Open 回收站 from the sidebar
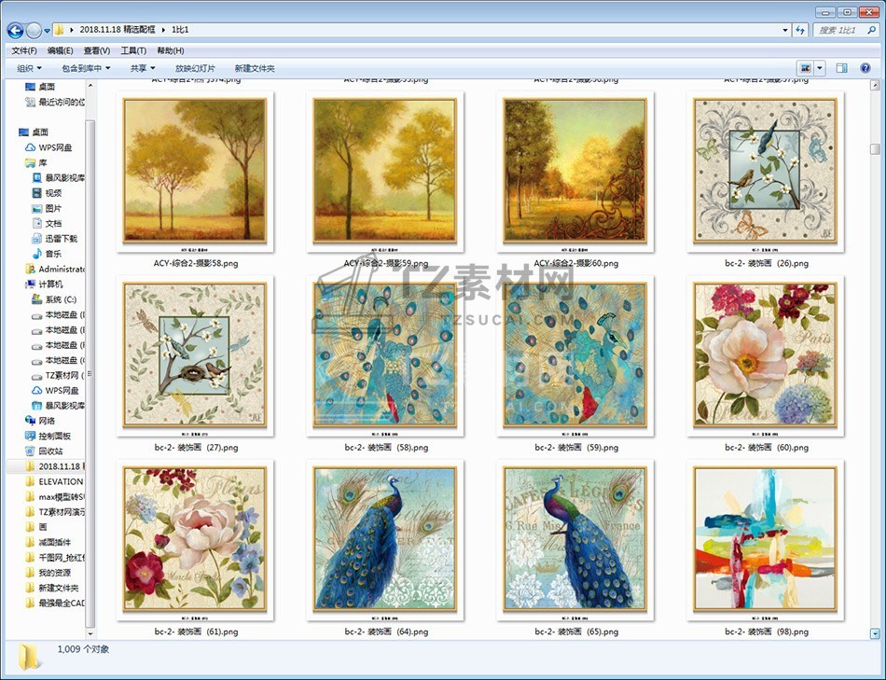 point(44,451)
